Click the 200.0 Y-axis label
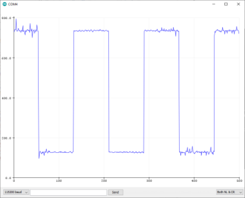Screen dimensions: 245x198 (x=6, y=138)
